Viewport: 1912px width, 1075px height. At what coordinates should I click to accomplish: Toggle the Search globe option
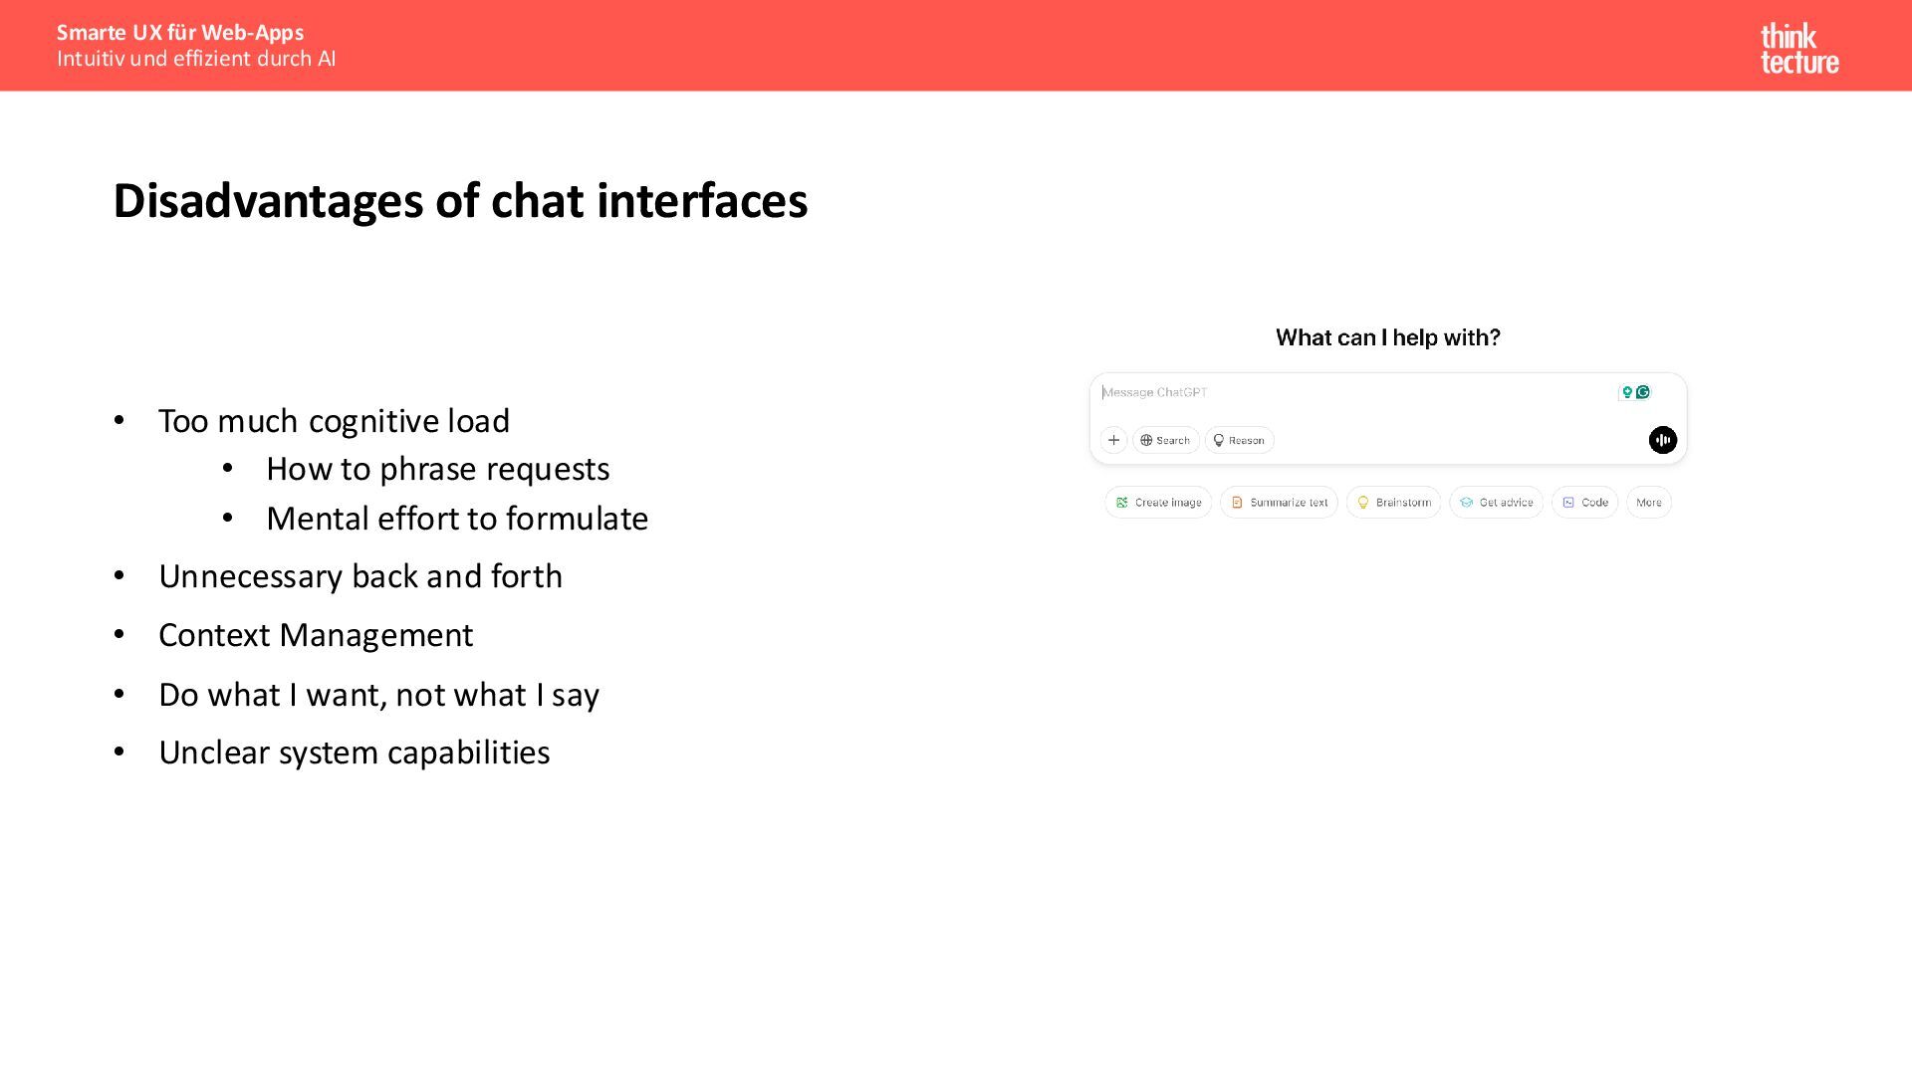click(1165, 440)
